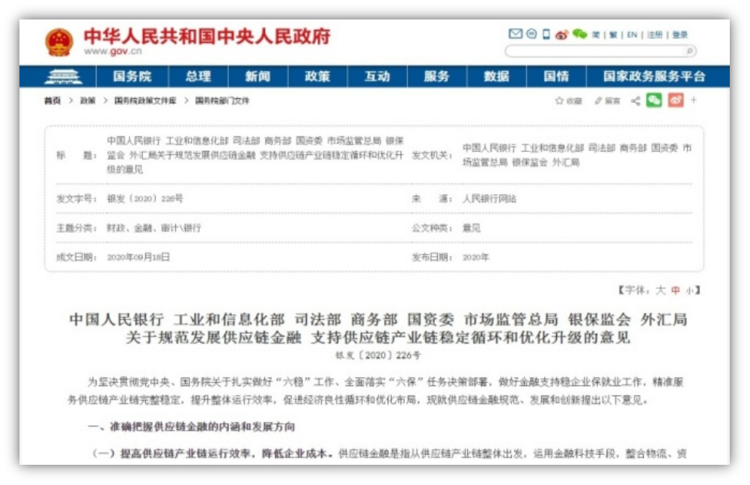Open the 政策 navigation menu
This screenshot has width=750, height=485.
317,76
